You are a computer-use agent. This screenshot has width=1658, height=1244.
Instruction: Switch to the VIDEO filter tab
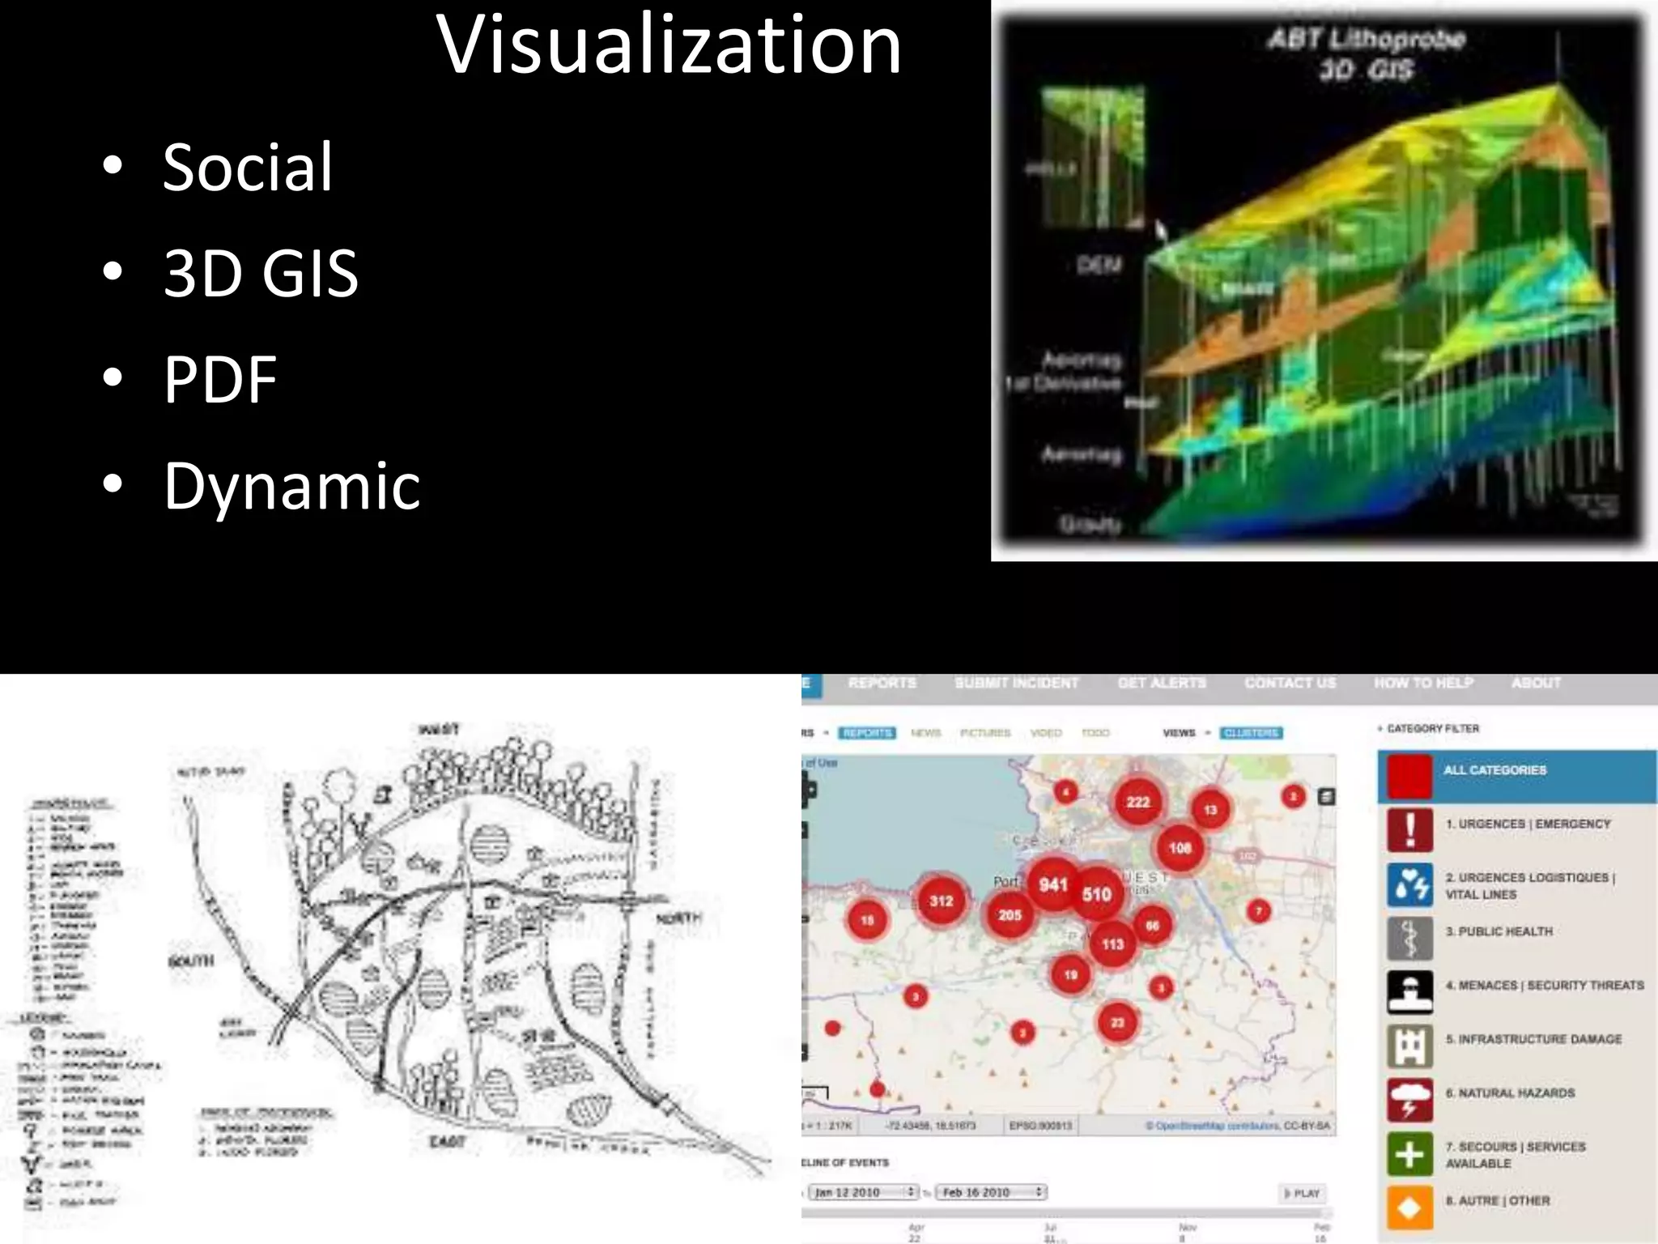coord(1046,733)
